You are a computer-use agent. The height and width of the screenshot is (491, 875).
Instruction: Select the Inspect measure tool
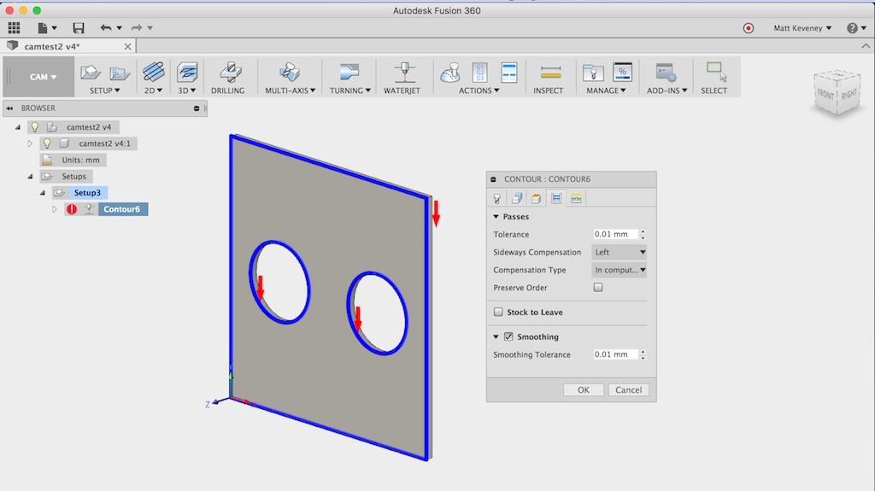pyautogui.click(x=549, y=78)
